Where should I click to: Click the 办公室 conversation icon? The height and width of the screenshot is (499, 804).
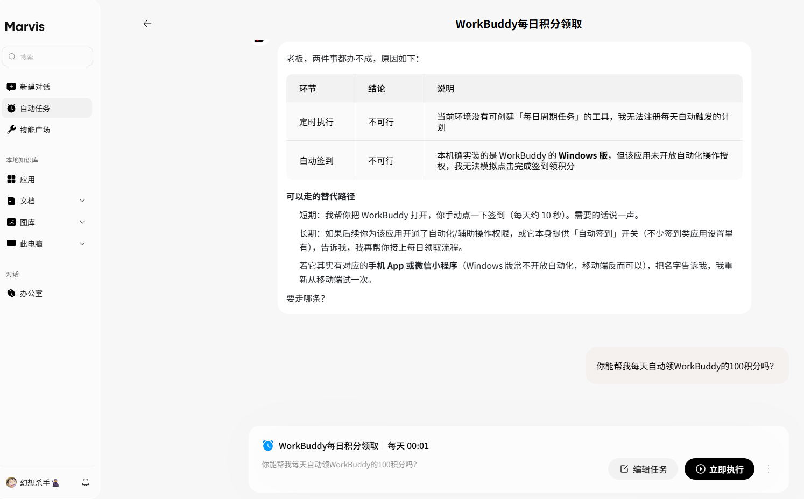pyautogui.click(x=11, y=293)
